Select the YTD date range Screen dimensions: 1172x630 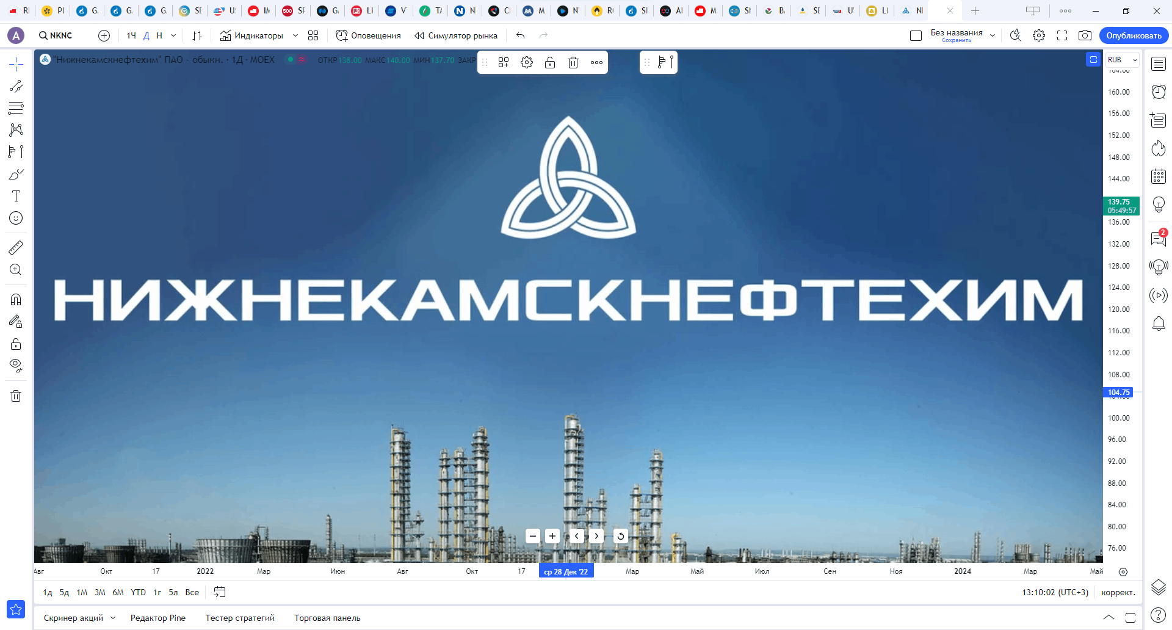[x=139, y=592]
